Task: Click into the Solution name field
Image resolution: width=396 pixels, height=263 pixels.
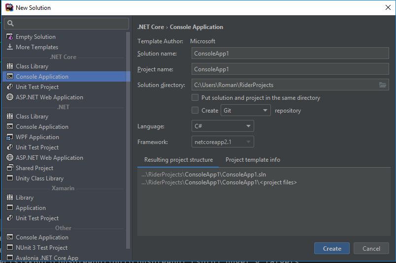Action: click(x=290, y=54)
